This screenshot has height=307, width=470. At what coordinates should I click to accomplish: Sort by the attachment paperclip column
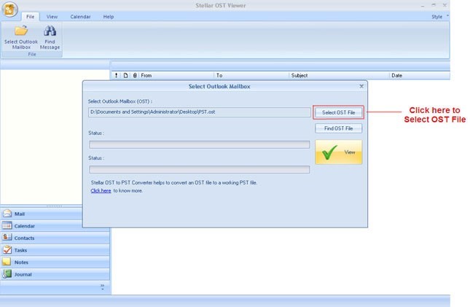click(135, 75)
